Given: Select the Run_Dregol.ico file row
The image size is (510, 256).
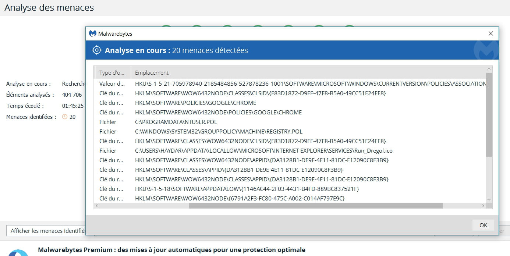Looking at the screenshot, I should [x=290, y=150].
